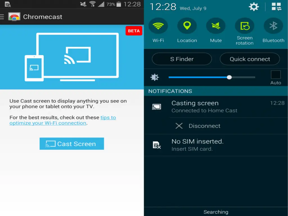This screenshot has width=288, height=216.
Task: Open tips to optimize Wi-Fi connection link
Action: tap(63, 120)
